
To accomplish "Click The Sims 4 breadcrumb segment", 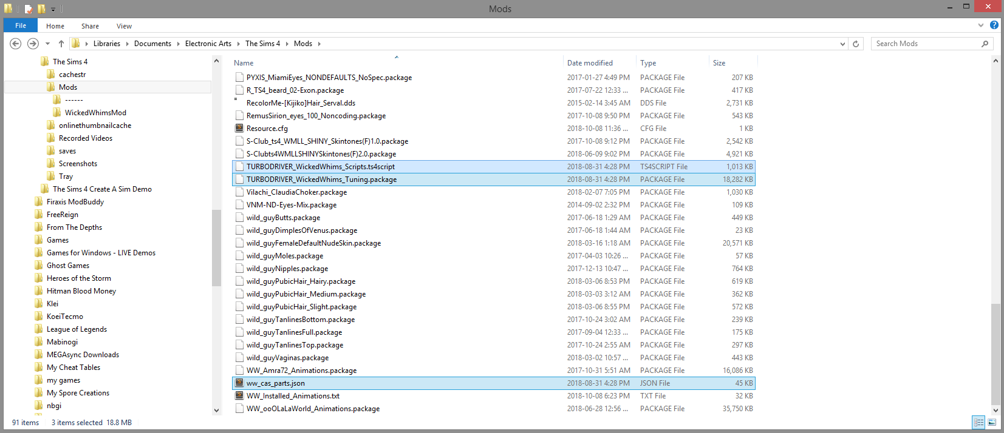I will [x=262, y=44].
